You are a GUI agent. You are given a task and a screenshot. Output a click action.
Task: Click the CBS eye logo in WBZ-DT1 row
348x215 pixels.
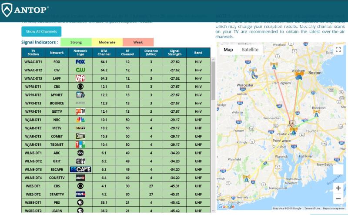point(80,186)
